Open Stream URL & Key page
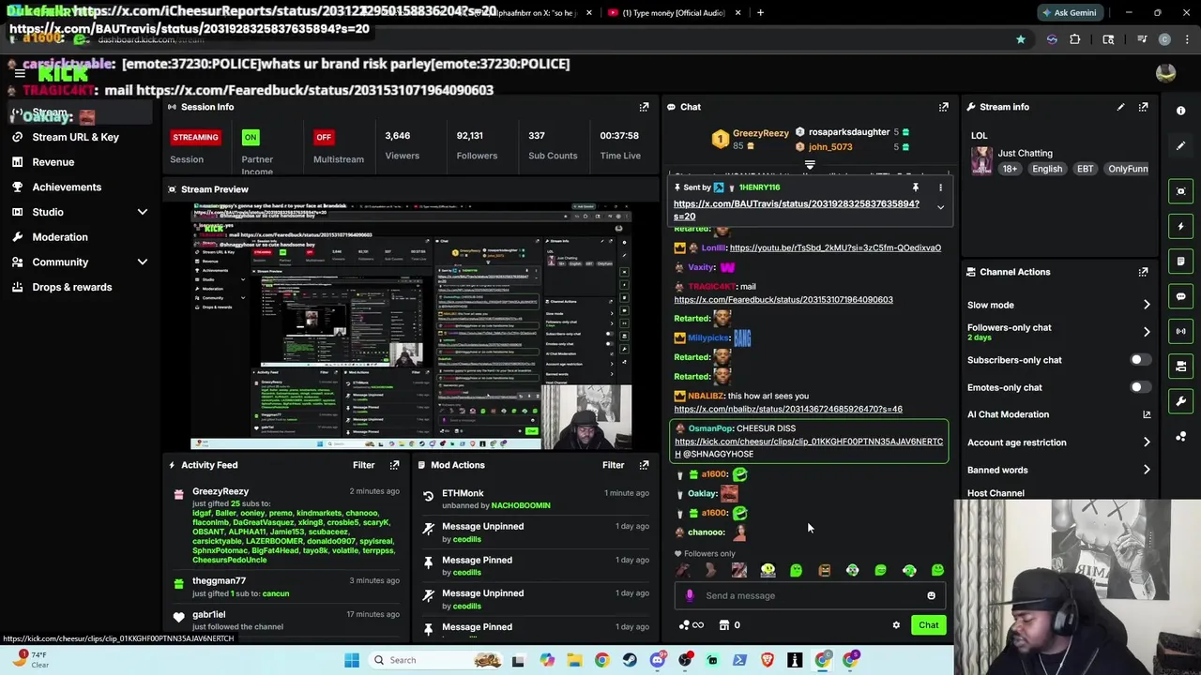This screenshot has width=1201, height=675. (x=75, y=137)
